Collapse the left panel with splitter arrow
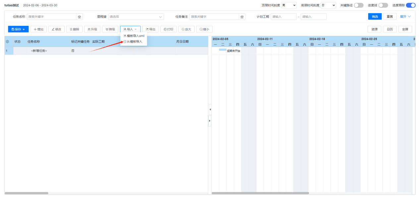This screenshot has width=420, height=201. pos(210,109)
